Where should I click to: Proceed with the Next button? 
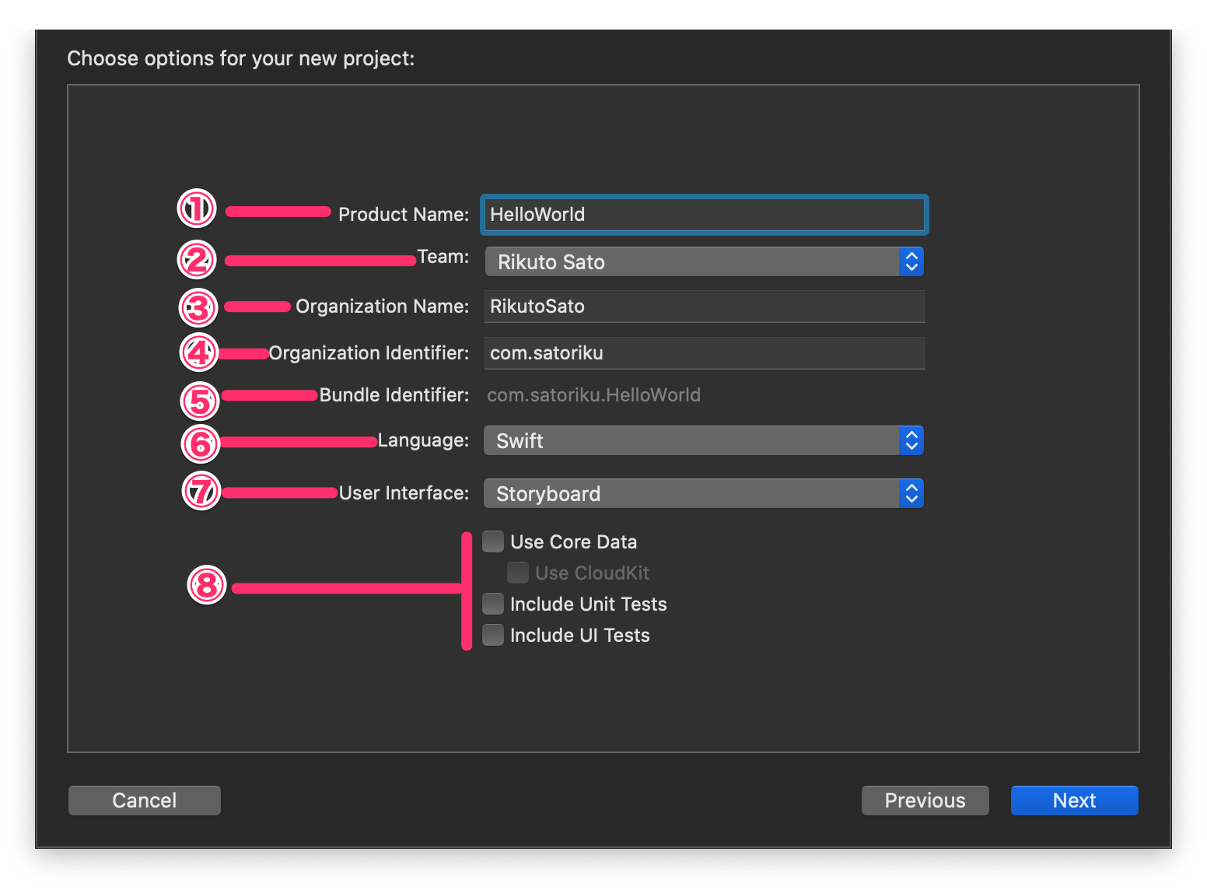1075,801
